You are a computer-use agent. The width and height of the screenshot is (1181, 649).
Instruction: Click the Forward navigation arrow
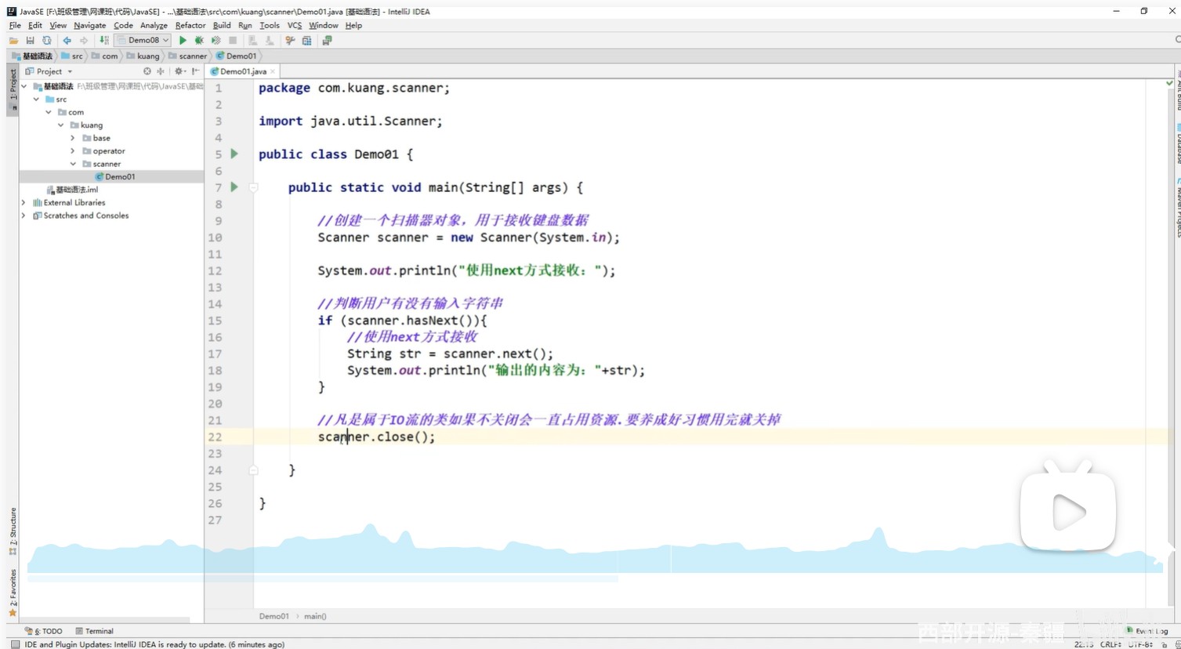pos(84,40)
